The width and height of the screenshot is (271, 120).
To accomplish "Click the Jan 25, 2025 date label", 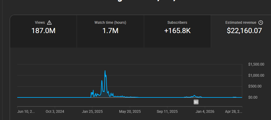I will pos(92,112).
